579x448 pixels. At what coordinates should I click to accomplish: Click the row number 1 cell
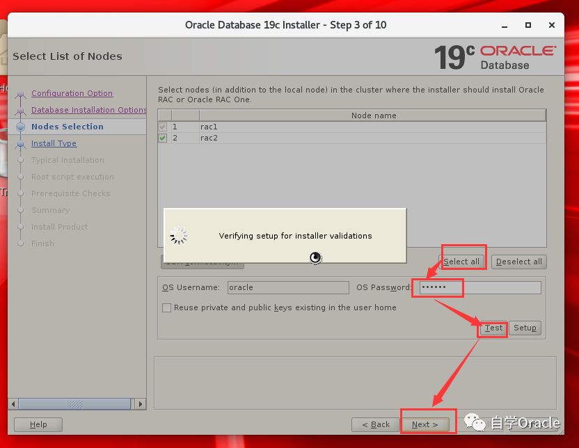point(185,127)
